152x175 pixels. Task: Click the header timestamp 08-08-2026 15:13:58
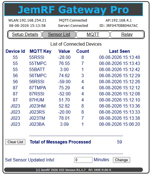[x=27, y=26]
